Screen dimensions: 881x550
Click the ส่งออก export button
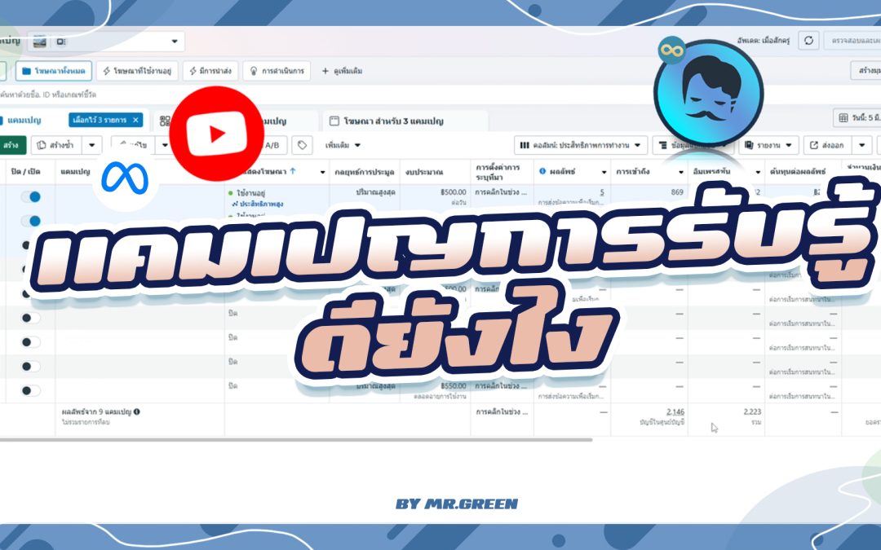(x=828, y=145)
